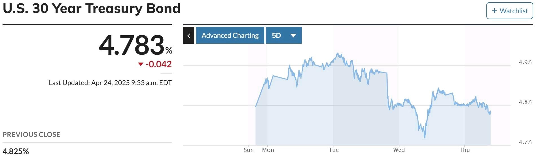Click the Thu label on chart axis
This screenshot has width=536, height=160.
[465, 150]
